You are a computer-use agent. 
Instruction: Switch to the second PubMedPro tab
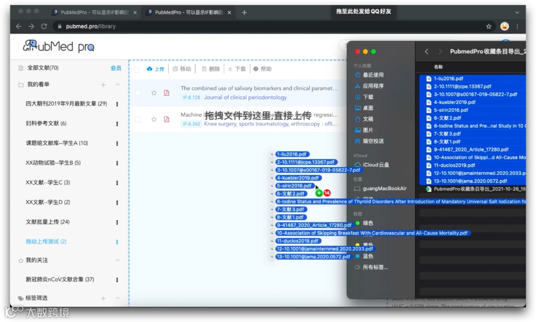(x=189, y=12)
